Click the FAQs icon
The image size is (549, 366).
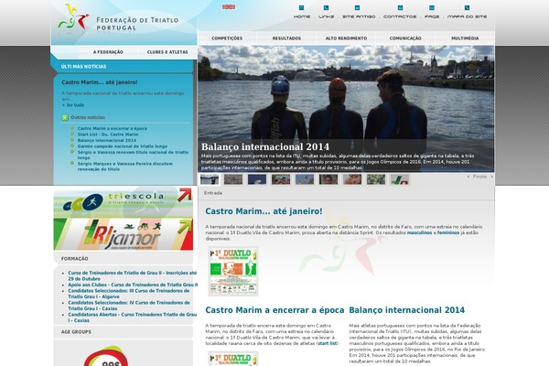click(432, 7)
